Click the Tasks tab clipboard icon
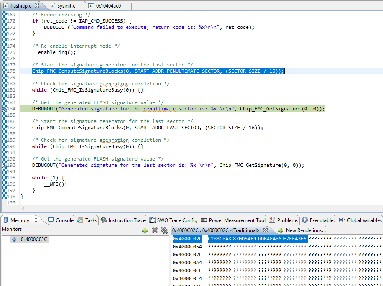 pyautogui.click(x=80, y=220)
